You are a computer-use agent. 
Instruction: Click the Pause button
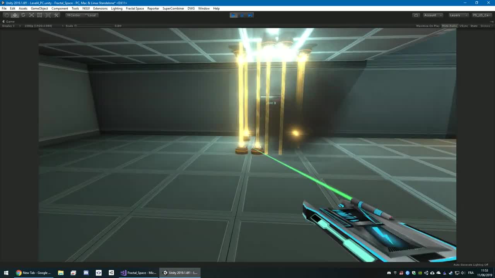(x=242, y=15)
